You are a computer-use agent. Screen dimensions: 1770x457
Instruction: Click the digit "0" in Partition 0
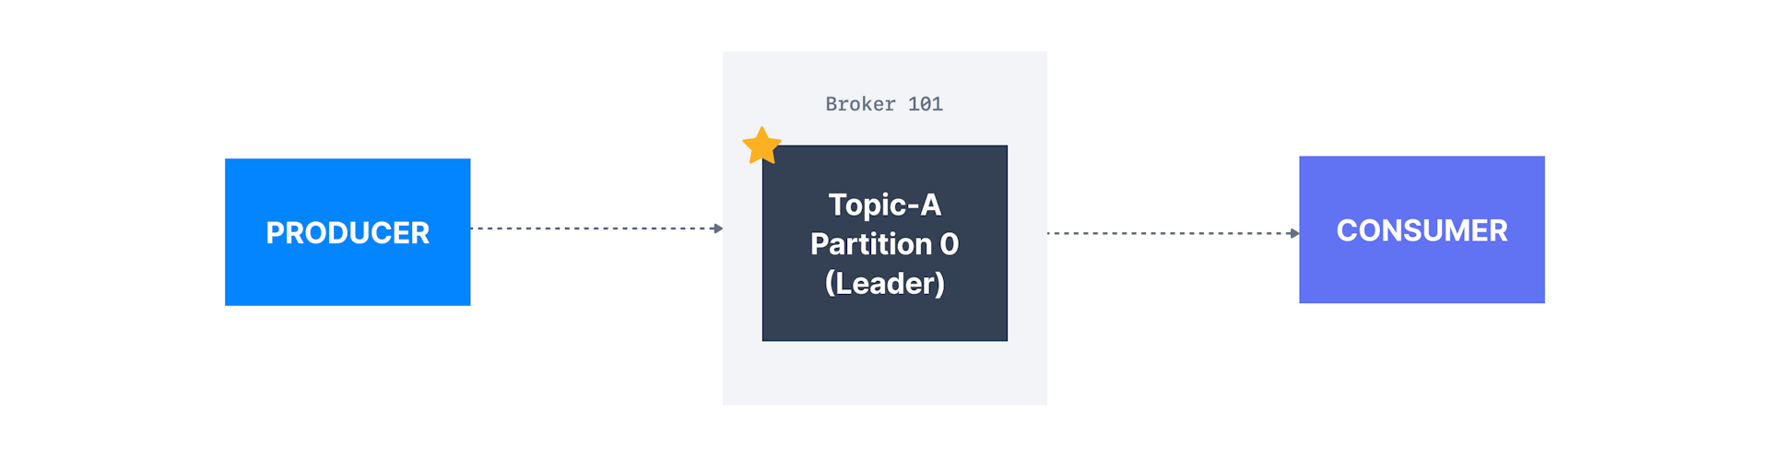pyautogui.click(x=949, y=244)
